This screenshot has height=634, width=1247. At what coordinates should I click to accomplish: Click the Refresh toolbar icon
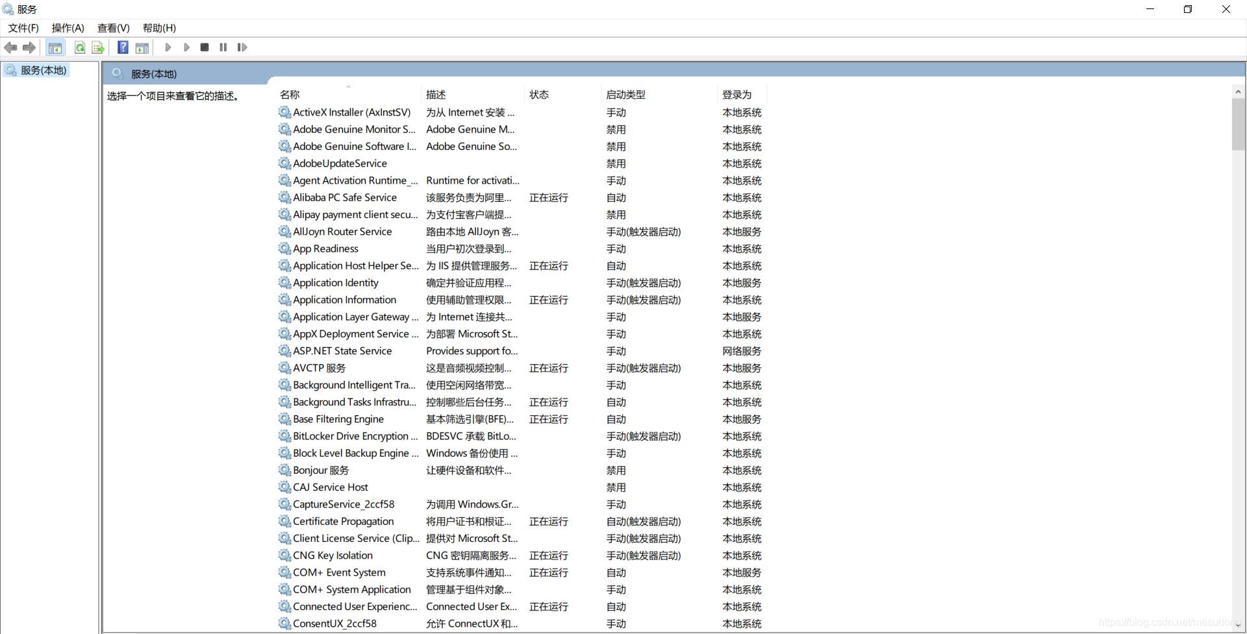click(80, 47)
